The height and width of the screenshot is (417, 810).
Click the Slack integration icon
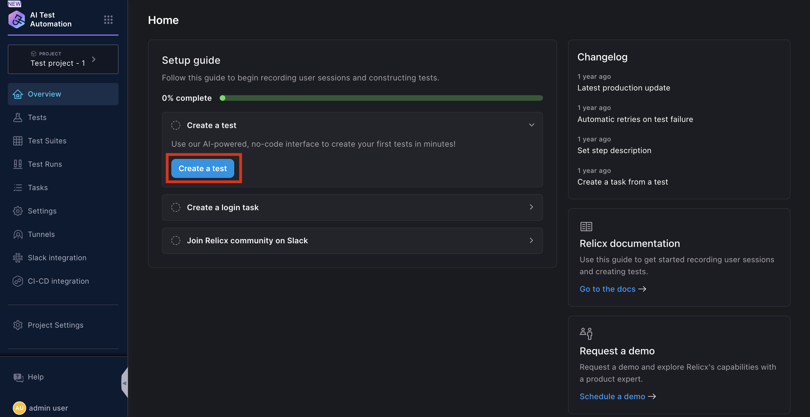(18, 258)
